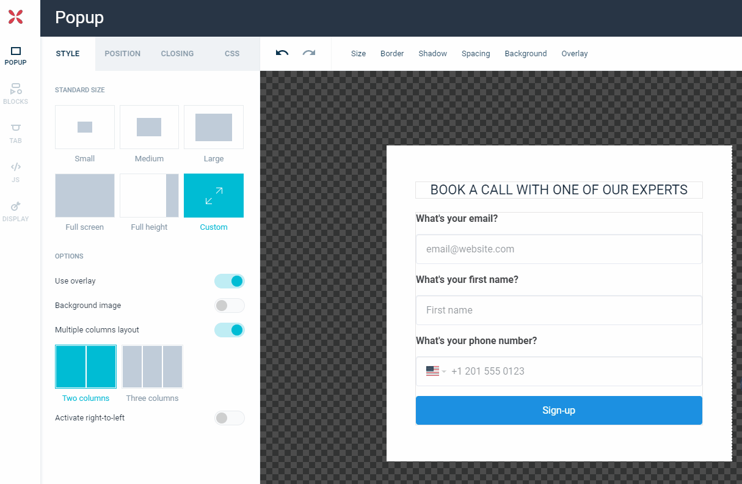
Task: Click the "Full height" label text
Action: coord(149,227)
